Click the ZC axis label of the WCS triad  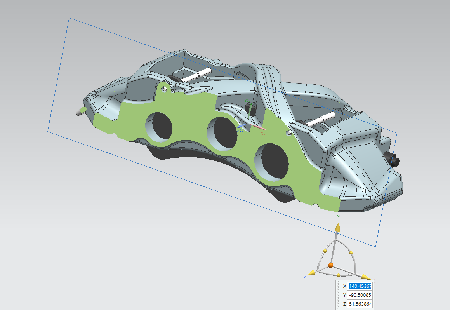[x=240, y=131]
